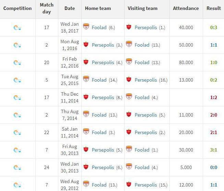The width and height of the screenshot is (224, 191).
Task: Click the league icon in Aug 1, 2016 row
Action: point(17,45)
